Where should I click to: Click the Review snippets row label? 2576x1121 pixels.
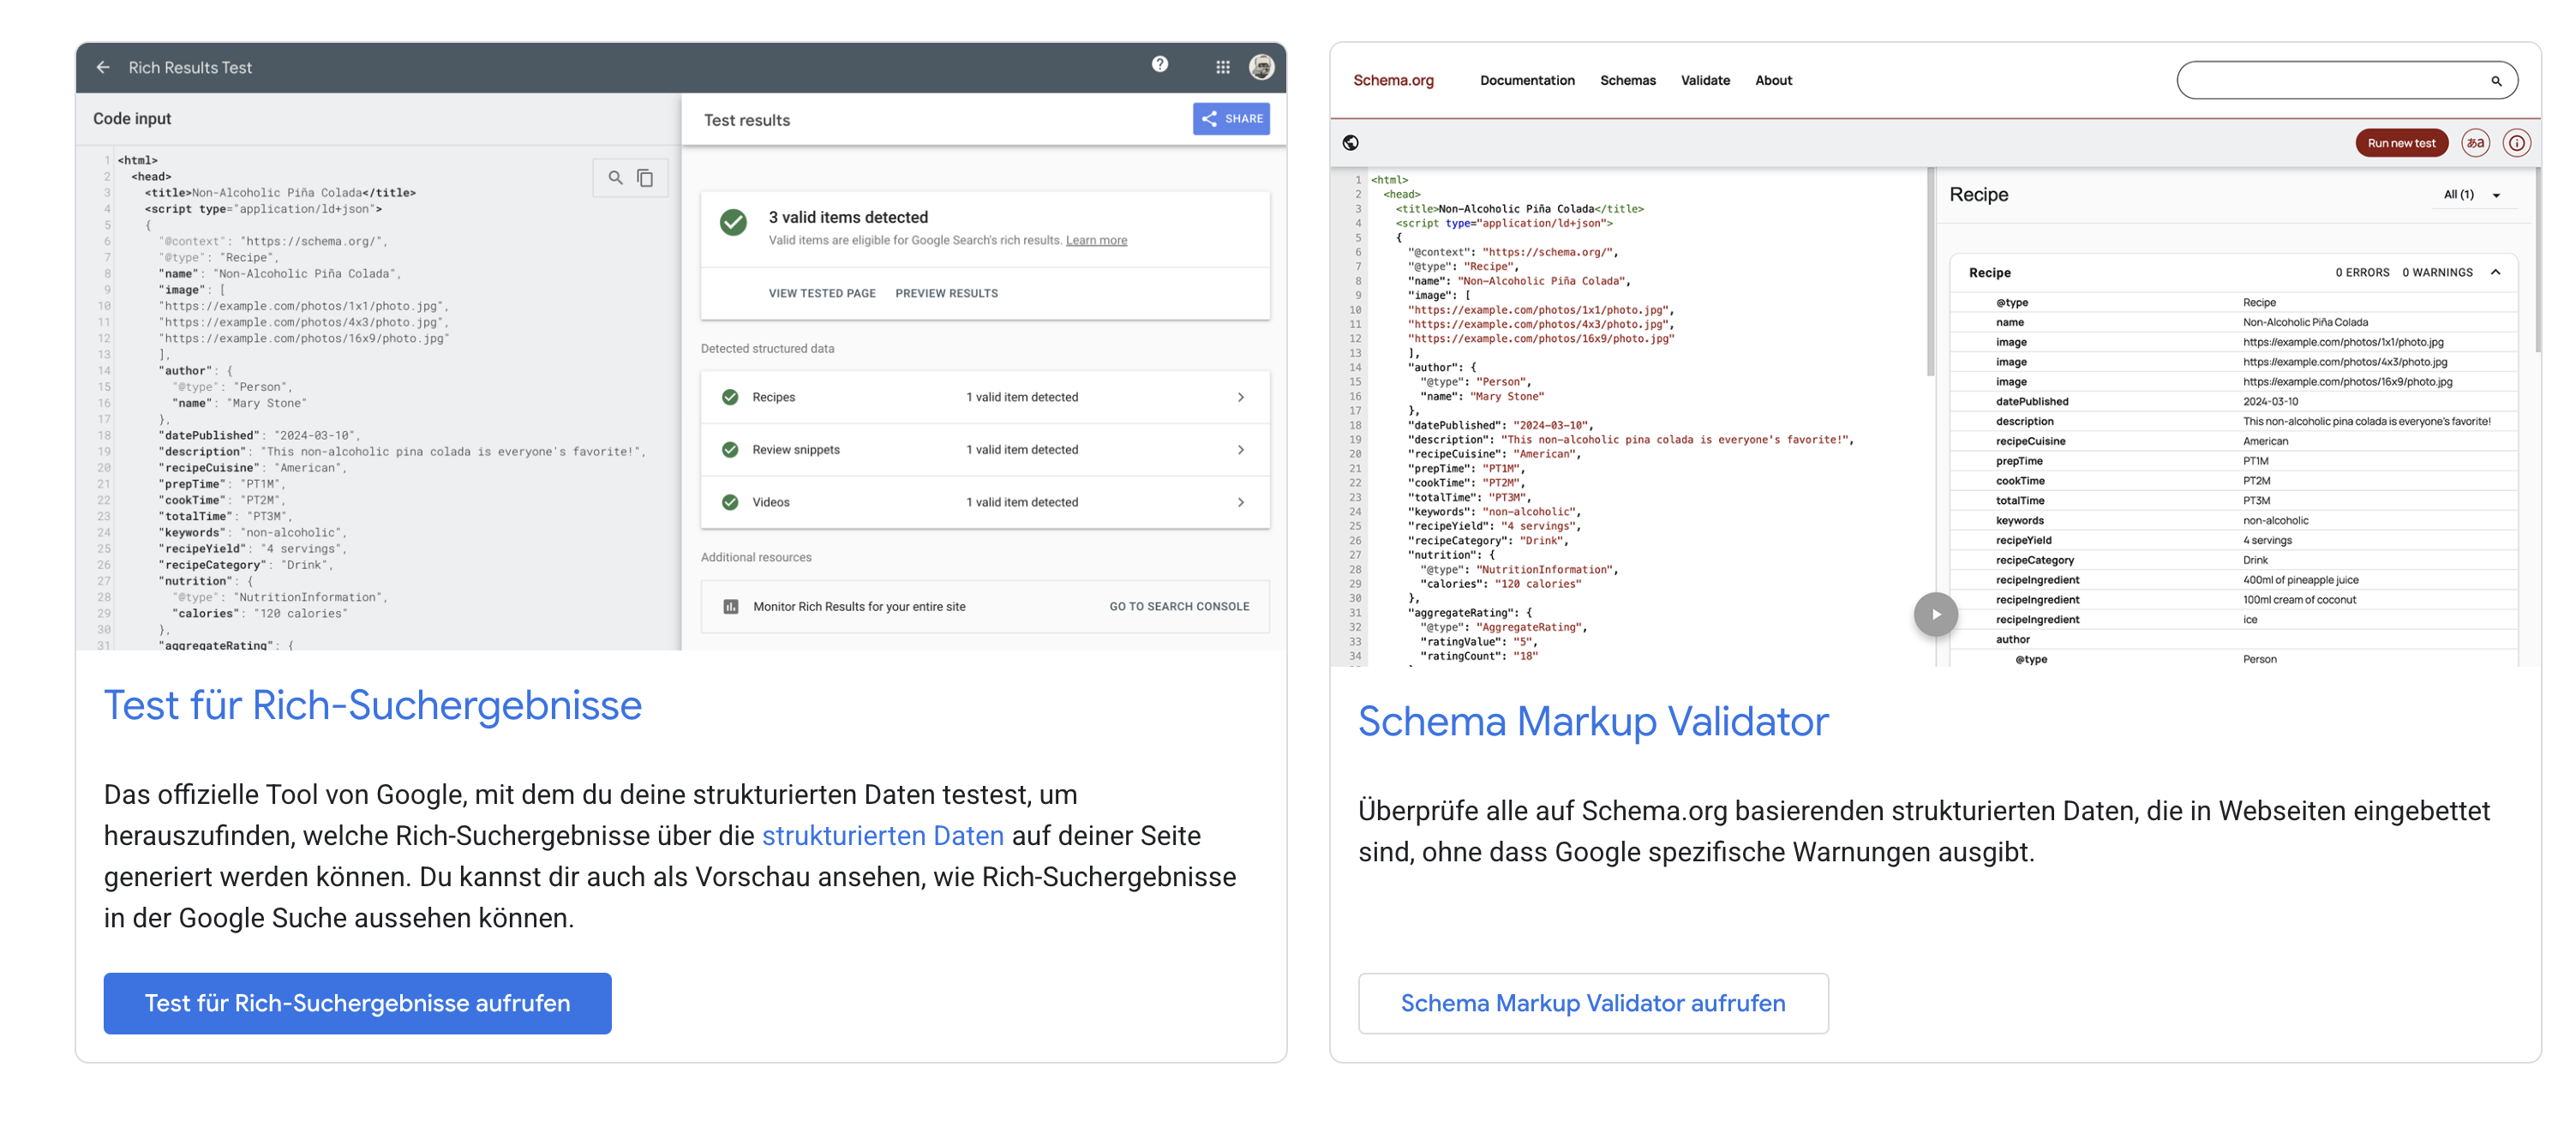(795, 450)
